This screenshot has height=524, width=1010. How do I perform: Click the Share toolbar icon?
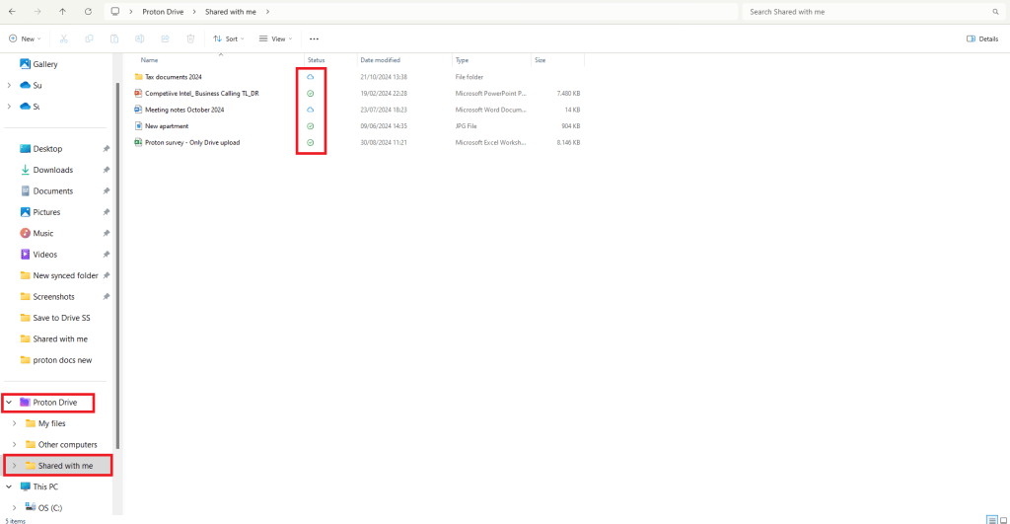165,38
